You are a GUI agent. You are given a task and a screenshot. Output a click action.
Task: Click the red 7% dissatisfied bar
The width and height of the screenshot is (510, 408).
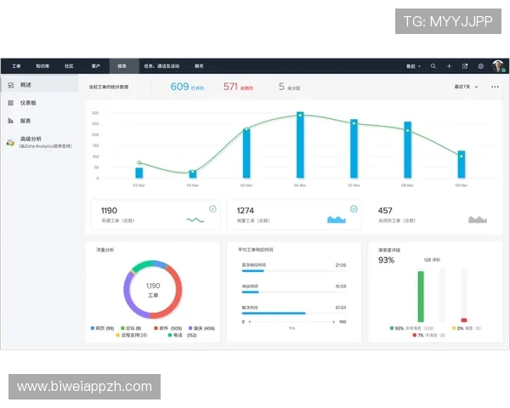464,320
